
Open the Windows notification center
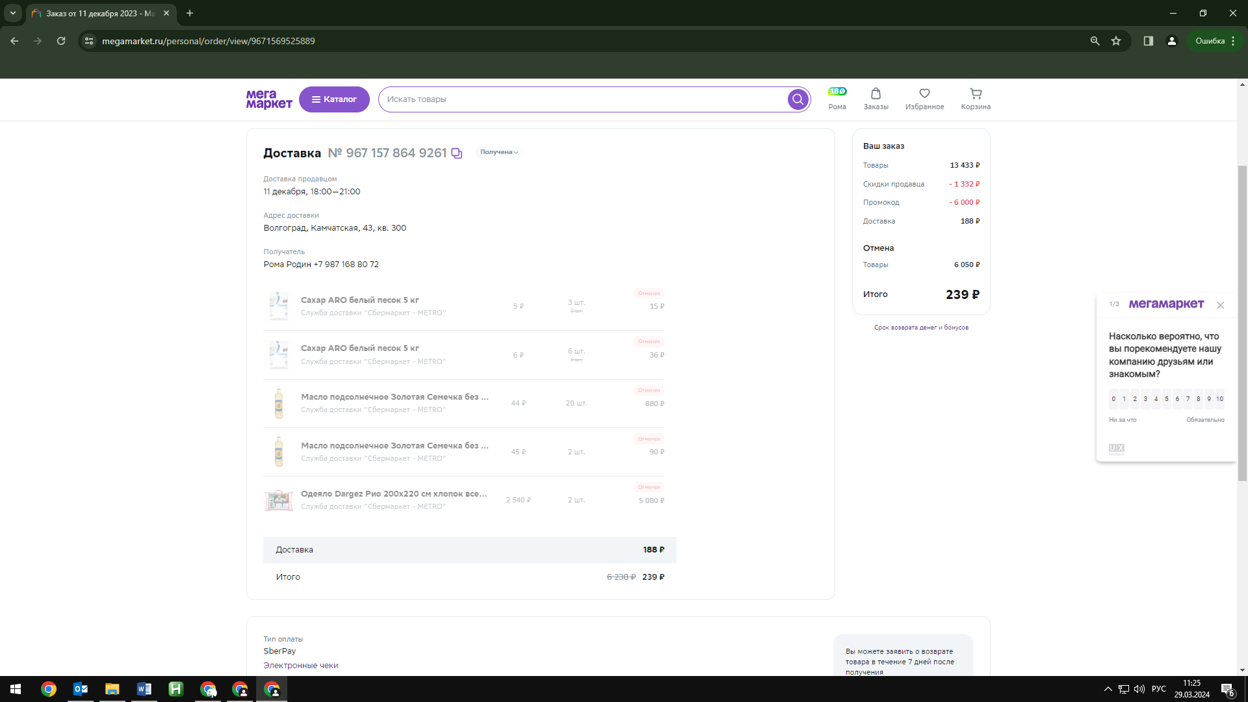click(1228, 689)
